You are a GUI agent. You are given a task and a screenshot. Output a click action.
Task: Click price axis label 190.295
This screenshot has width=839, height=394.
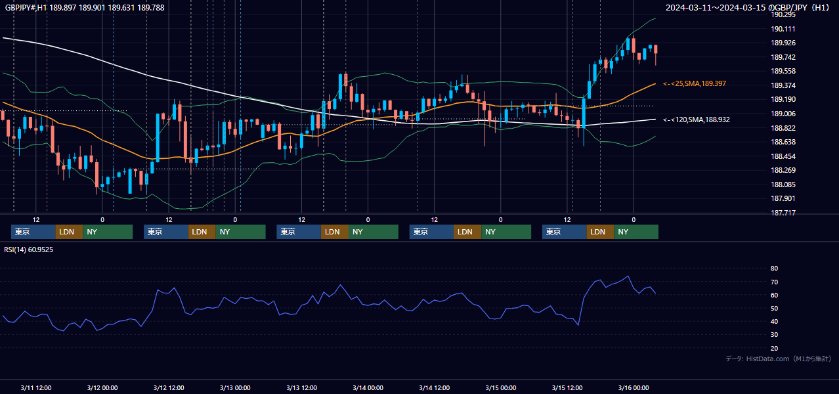coord(783,14)
